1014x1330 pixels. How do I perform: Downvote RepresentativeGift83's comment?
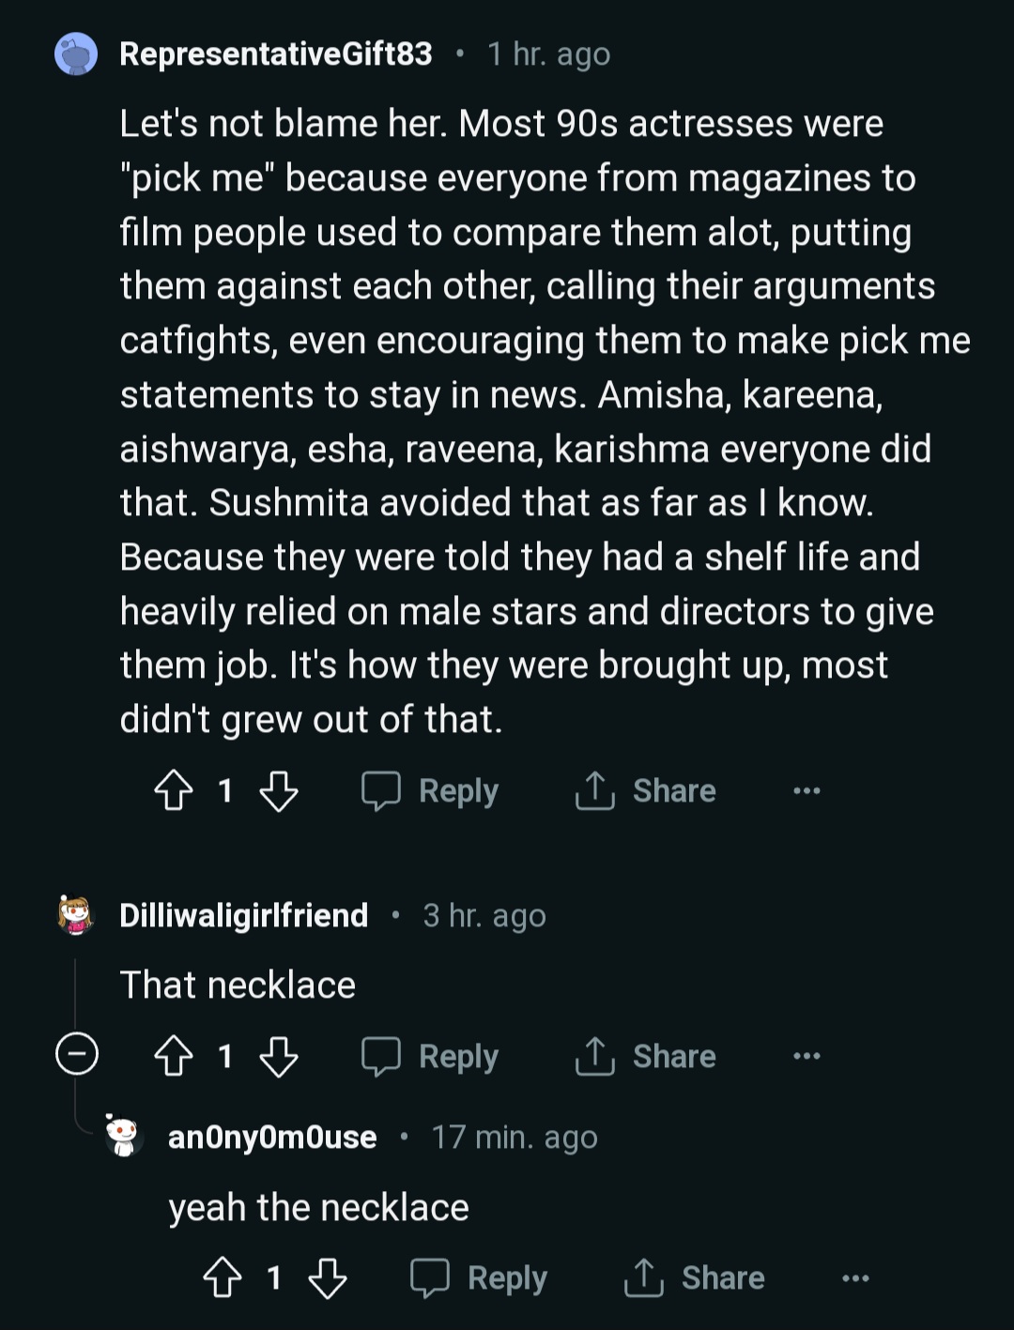(278, 790)
